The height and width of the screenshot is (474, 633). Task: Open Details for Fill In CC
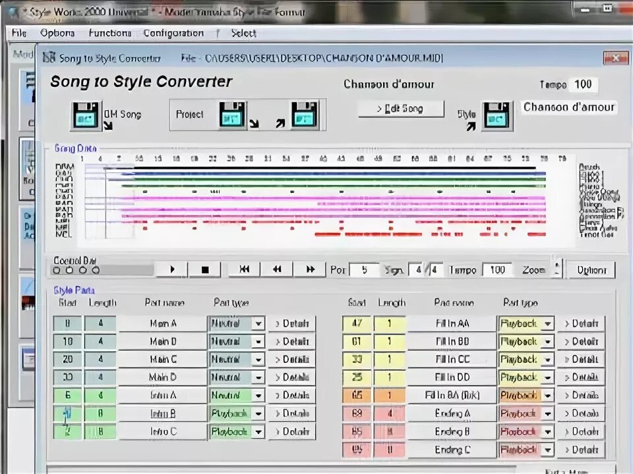581,359
